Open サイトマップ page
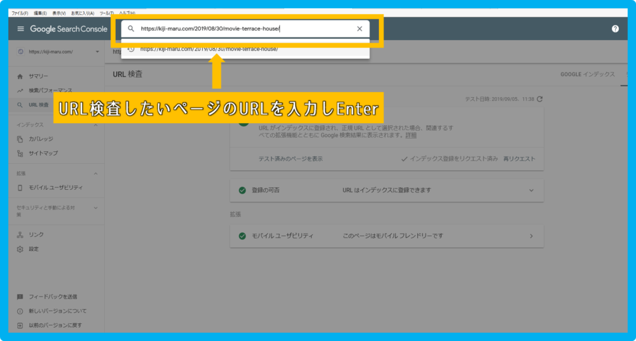Image resolution: width=636 pixels, height=341 pixels. (x=43, y=154)
